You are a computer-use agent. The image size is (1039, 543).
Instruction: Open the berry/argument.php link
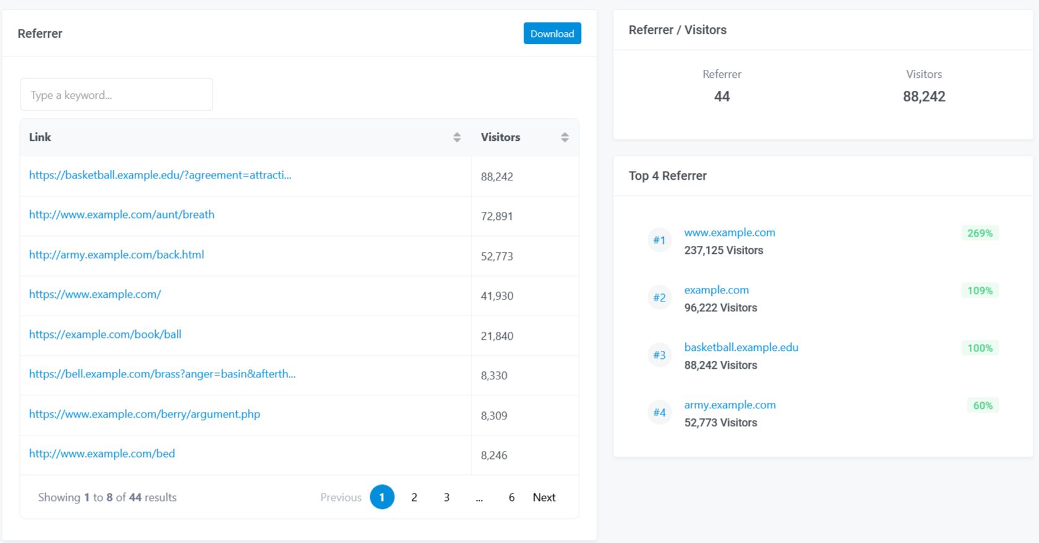[145, 414]
